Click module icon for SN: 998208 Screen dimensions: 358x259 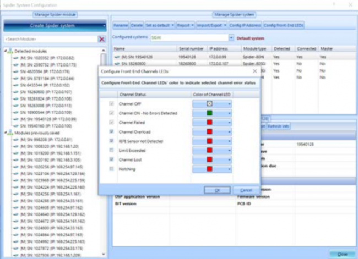click(x=15, y=140)
